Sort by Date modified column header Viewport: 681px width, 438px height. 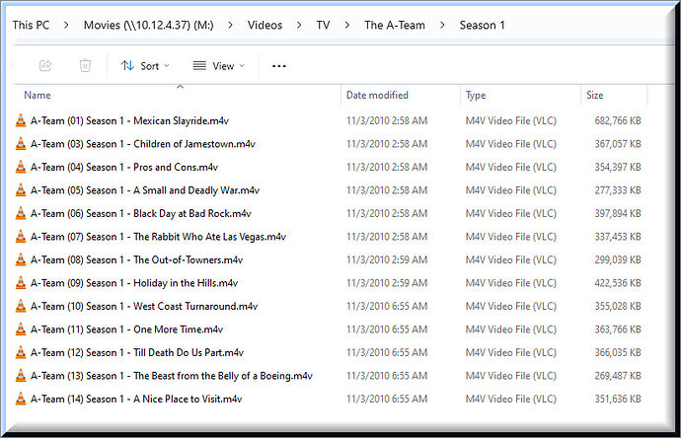[377, 95]
